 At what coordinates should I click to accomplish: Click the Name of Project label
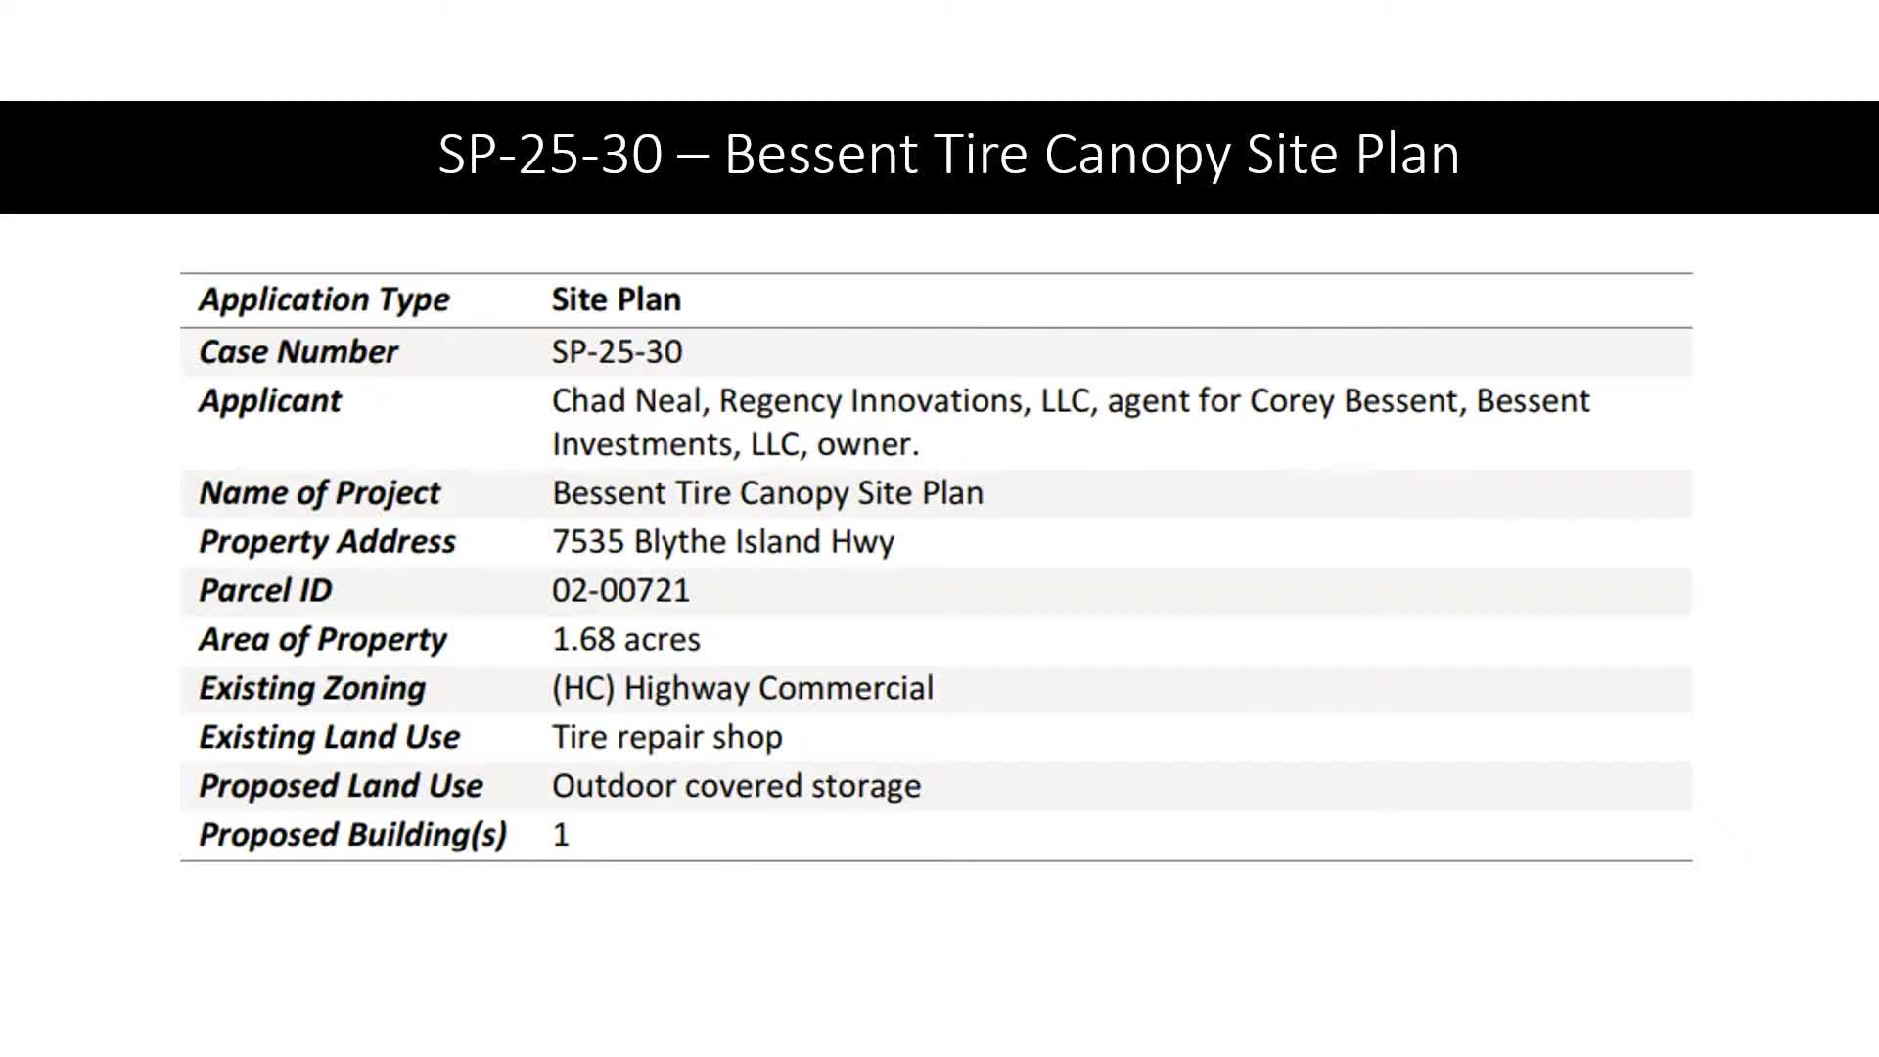[x=320, y=492]
